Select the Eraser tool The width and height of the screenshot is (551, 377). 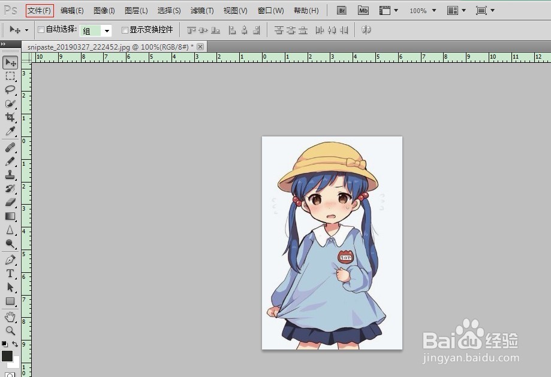tap(10, 202)
